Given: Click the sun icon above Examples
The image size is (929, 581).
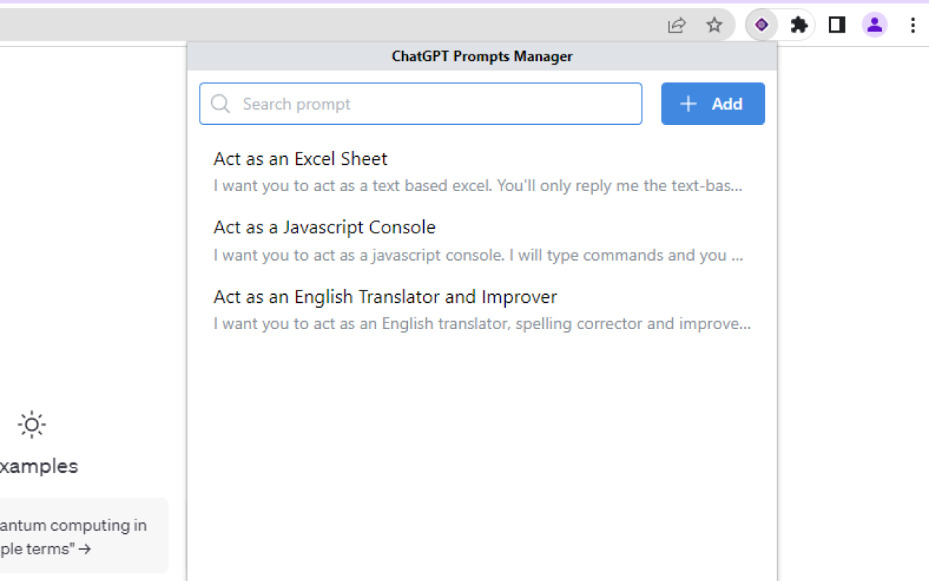Looking at the screenshot, I should [31, 424].
